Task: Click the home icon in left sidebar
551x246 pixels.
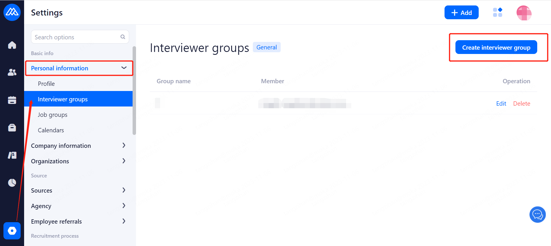Action: pyautogui.click(x=12, y=45)
